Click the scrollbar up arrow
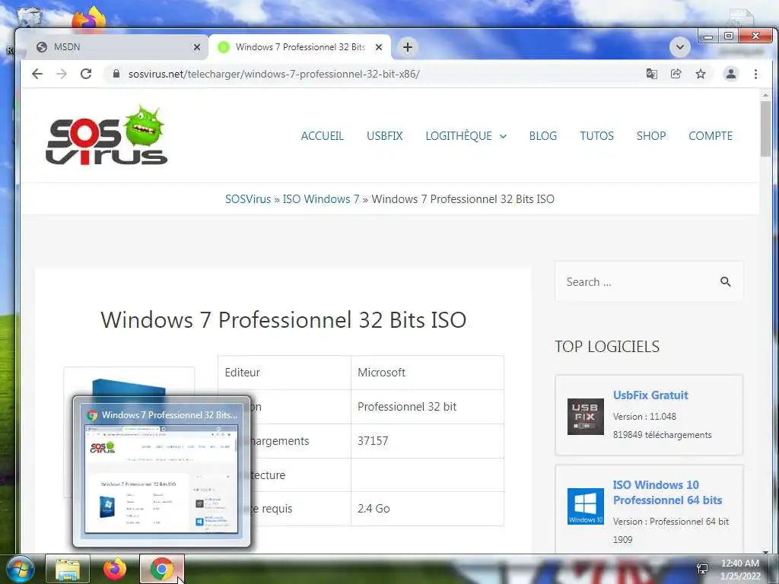 coord(765,95)
